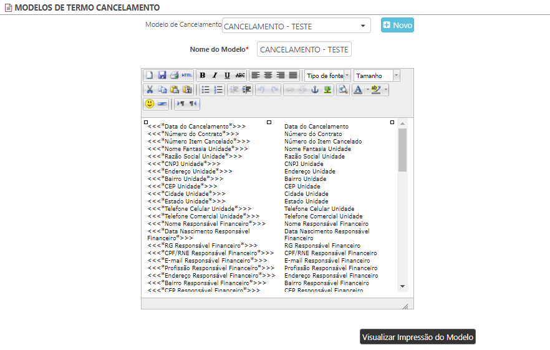This screenshot has width=550, height=350.
Task: Click the '<<<*Número do Contrato*>>>' placeholder
Action: (193, 134)
